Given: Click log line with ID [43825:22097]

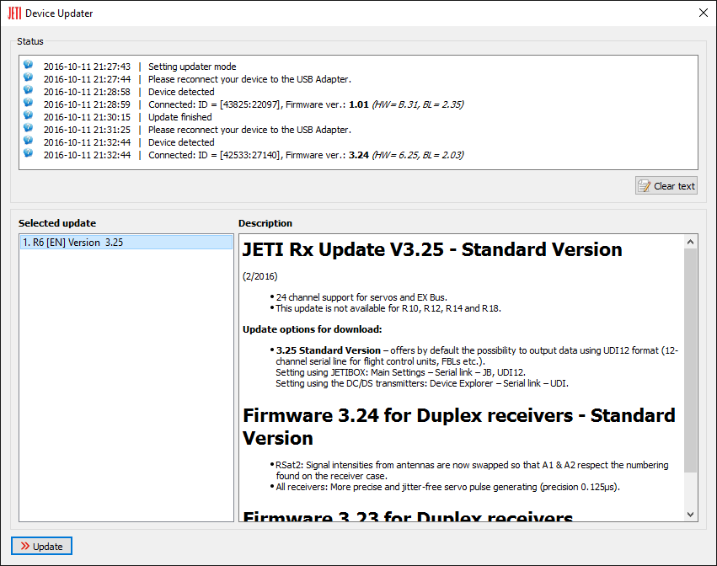Looking at the screenshot, I should [306, 104].
